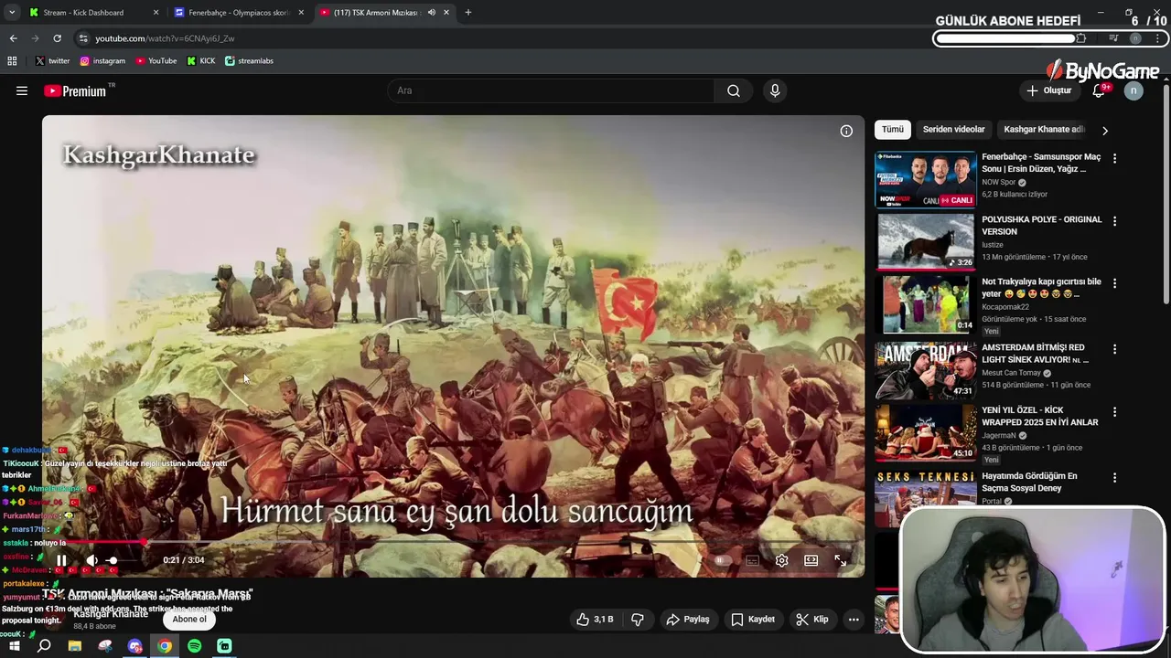Image resolution: width=1171 pixels, height=658 pixels.
Task: Like the video with the thumbs up
Action: tap(595, 620)
